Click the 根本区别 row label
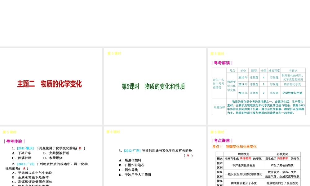 tap(220, 165)
